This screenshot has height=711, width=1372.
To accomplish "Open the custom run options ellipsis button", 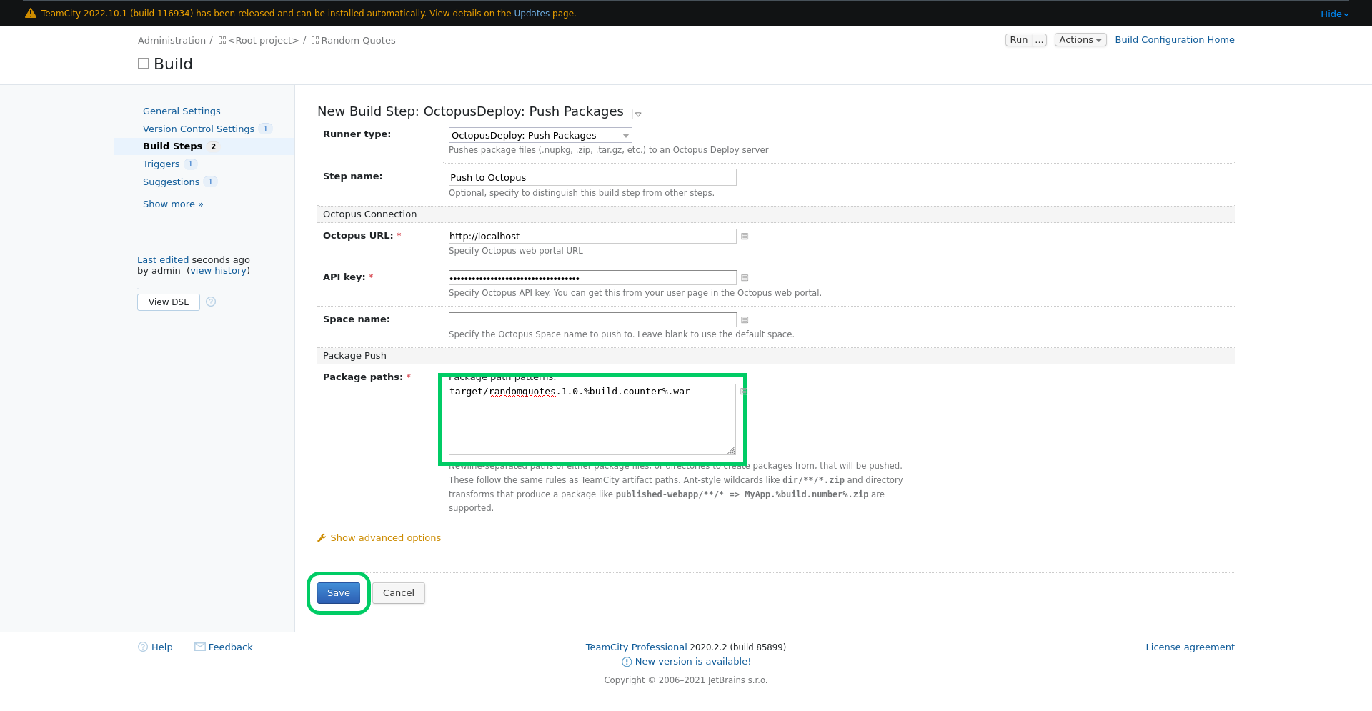I will (1040, 40).
